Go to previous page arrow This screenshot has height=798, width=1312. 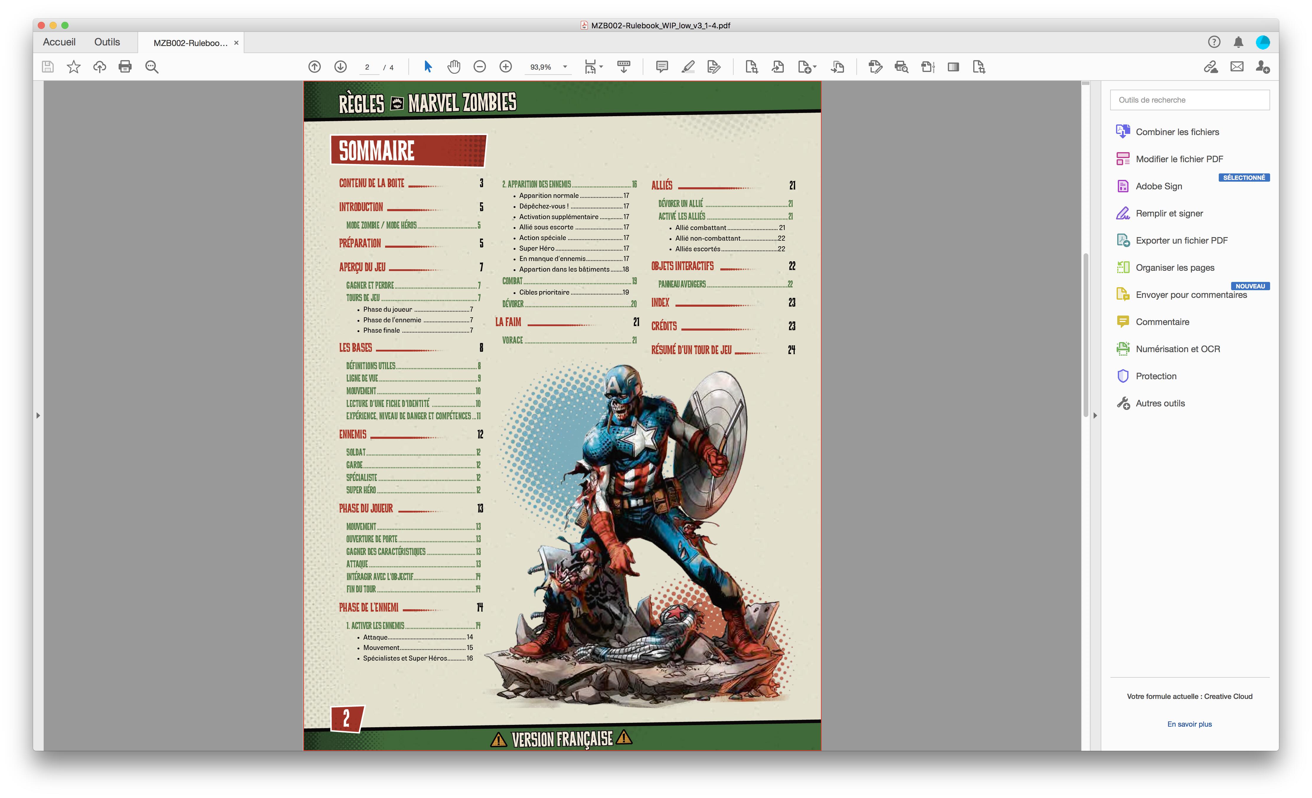[315, 67]
